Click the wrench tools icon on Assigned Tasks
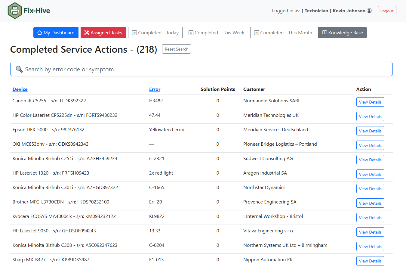 pos(87,33)
